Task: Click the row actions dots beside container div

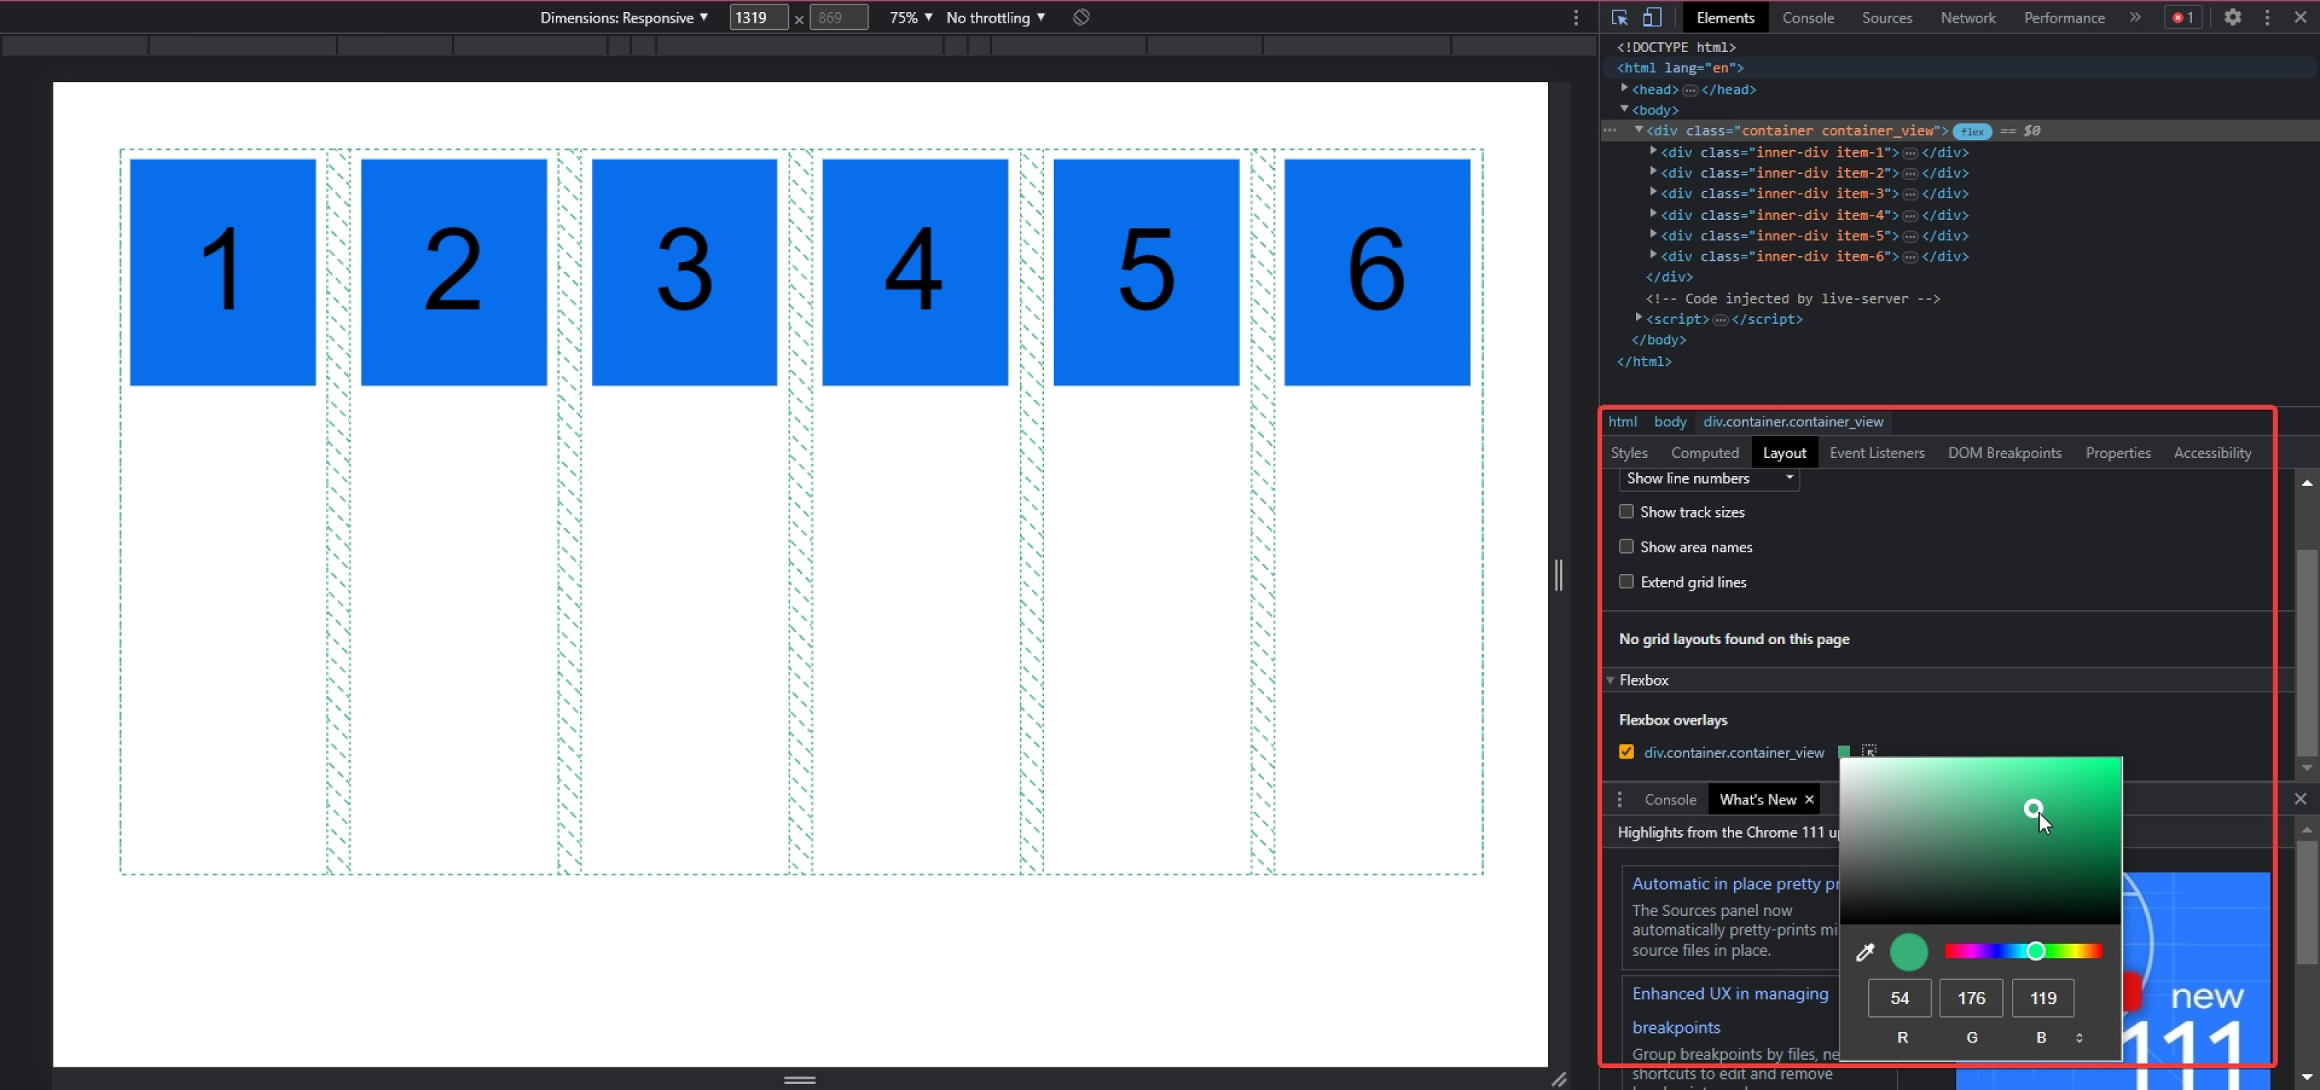Action: [x=1610, y=130]
